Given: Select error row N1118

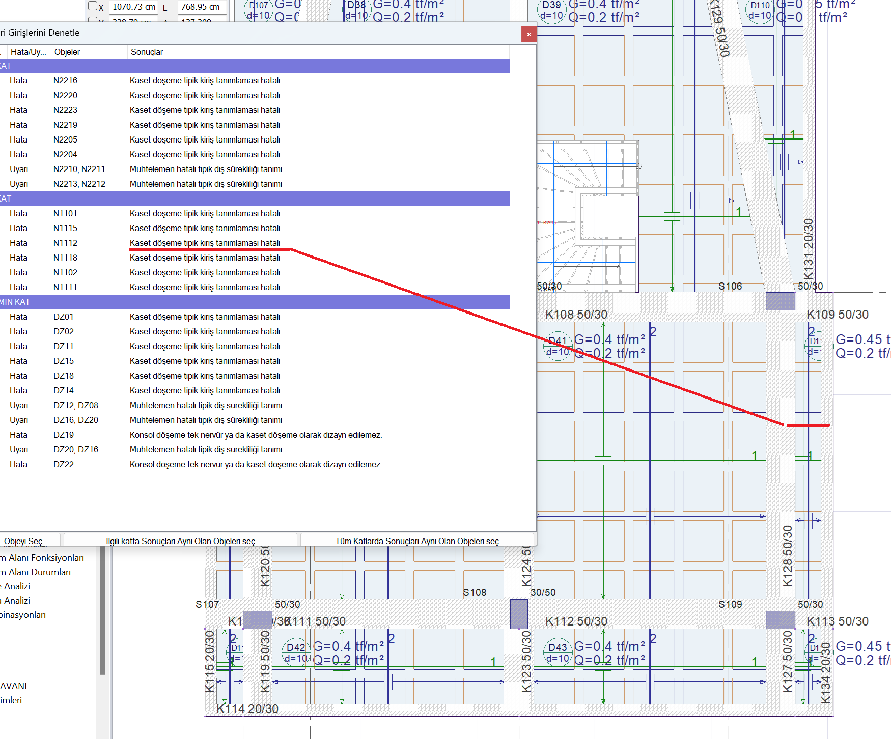Looking at the screenshot, I should pyautogui.click(x=255, y=258).
